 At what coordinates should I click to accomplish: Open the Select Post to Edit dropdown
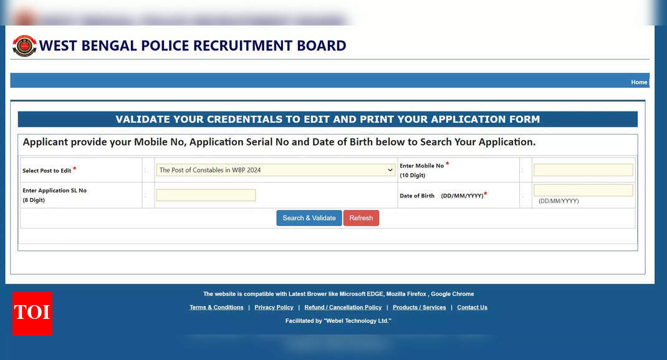pyautogui.click(x=276, y=169)
